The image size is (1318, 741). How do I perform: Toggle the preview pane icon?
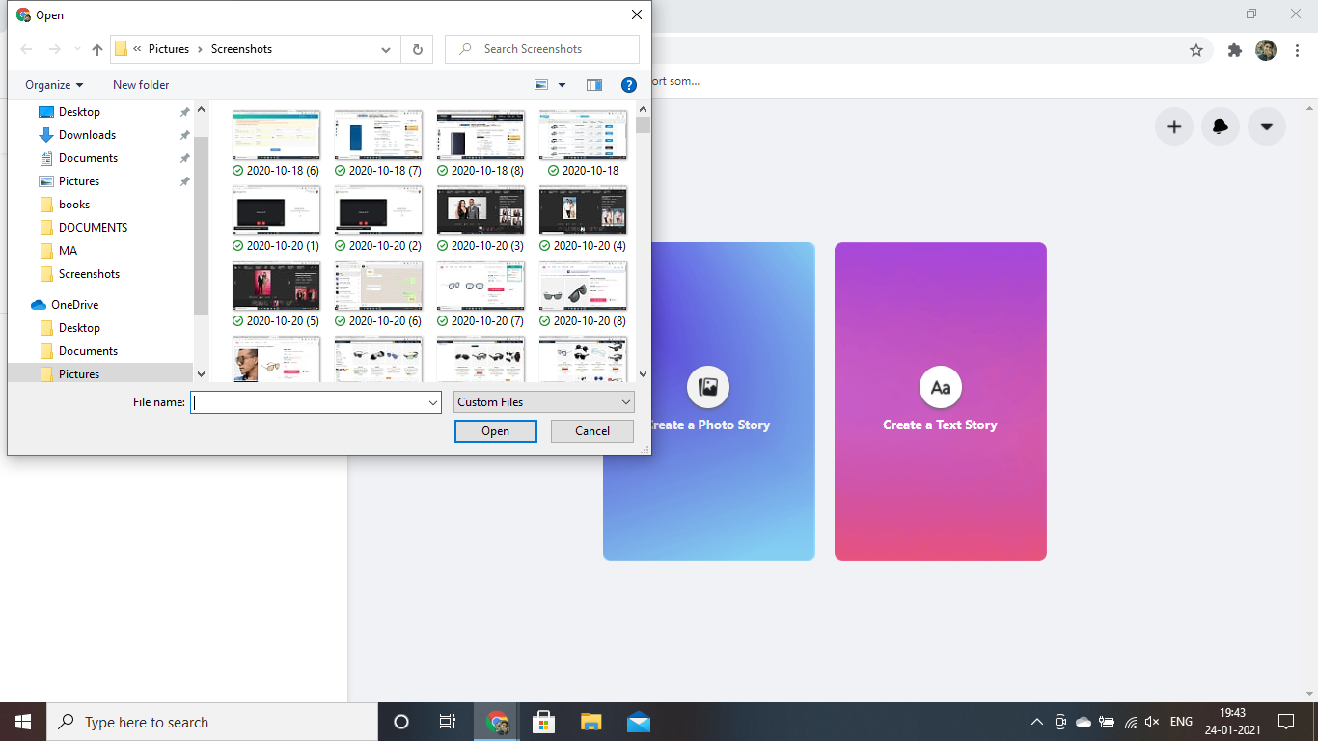tap(594, 85)
